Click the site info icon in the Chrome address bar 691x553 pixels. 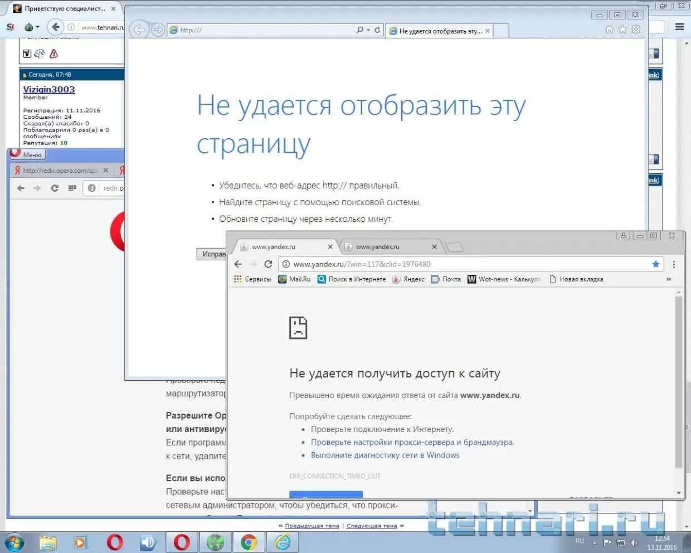[286, 264]
